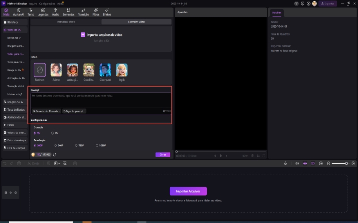Toggle the purple link clips timeline button
The height and width of the screenshot is (223, 358).
(313, 163)
